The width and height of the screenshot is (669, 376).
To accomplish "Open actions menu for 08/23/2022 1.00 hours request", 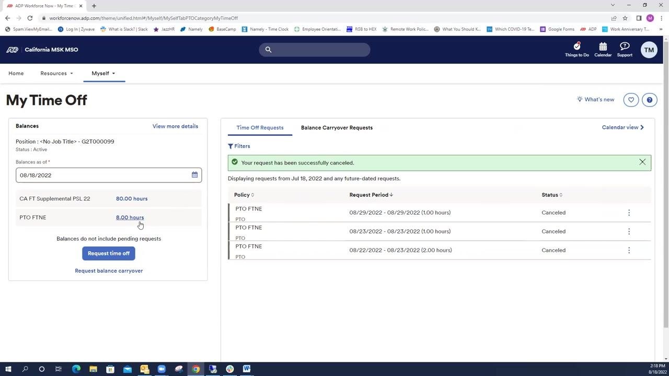I will click(x=629, y=231).
